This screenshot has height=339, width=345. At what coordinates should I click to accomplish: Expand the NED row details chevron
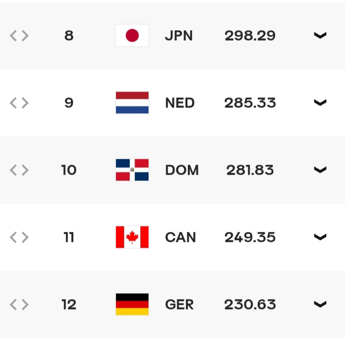[x=320, y=103]
